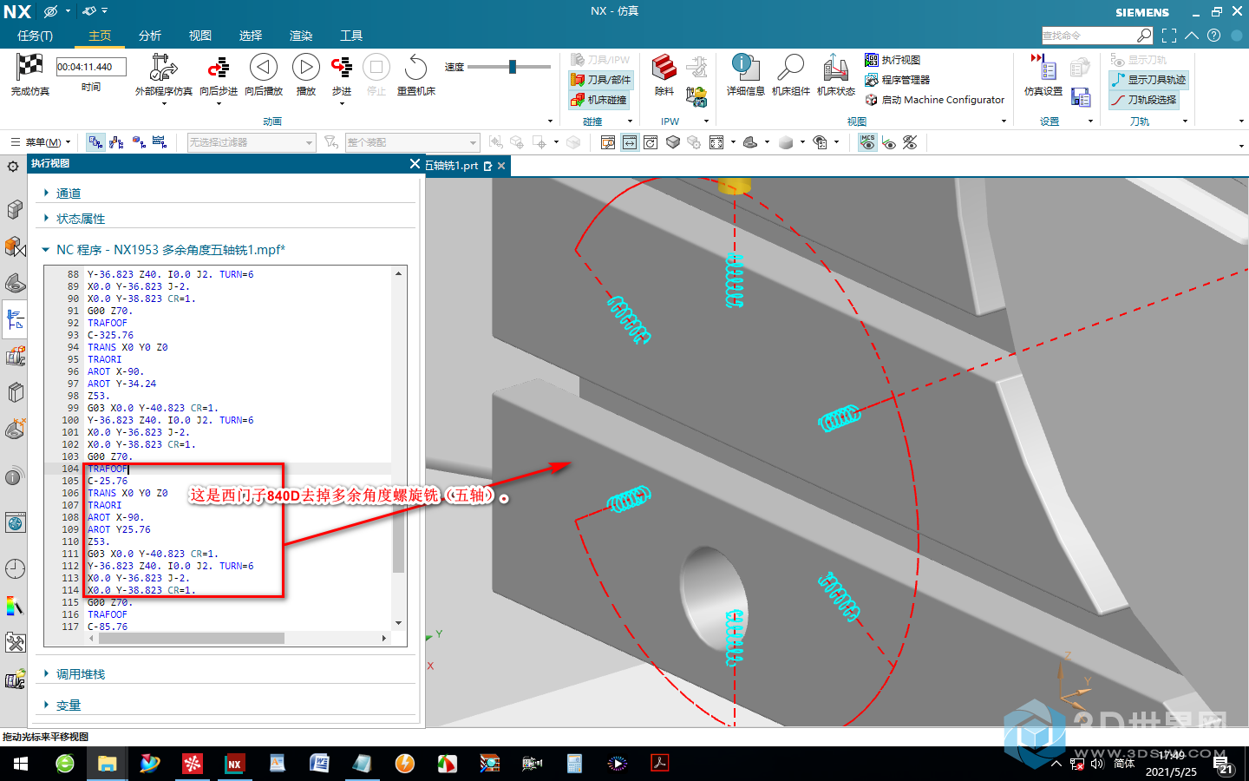Launch 启动 Machine Configurator
This screenshot has width=1249, height=781.
point(935,100)
